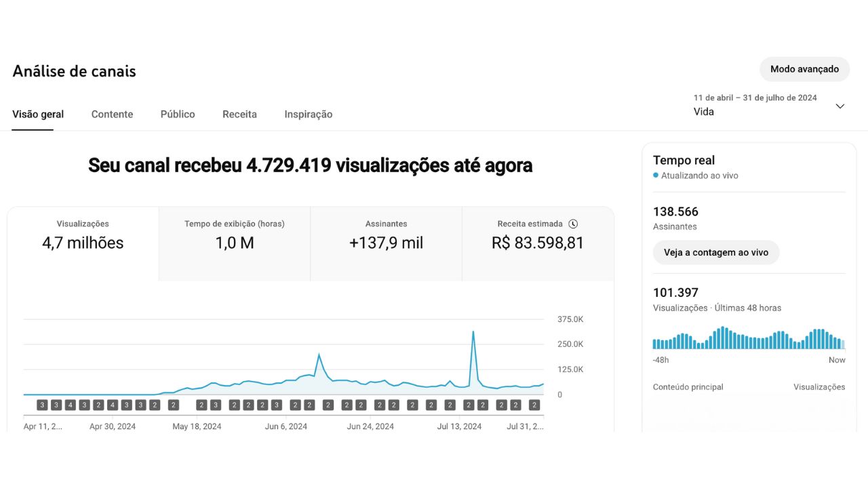The image size is (868, 488).
Task: Click the last 48 hours bar chart
Action: 749,338
